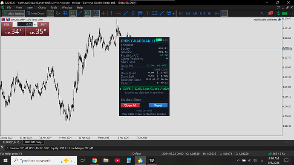Image resolution: width=294 pixels, height=165 pixels.
Task: Open the Insert menu
Action: pyautogui.click(x=30, y=8)
